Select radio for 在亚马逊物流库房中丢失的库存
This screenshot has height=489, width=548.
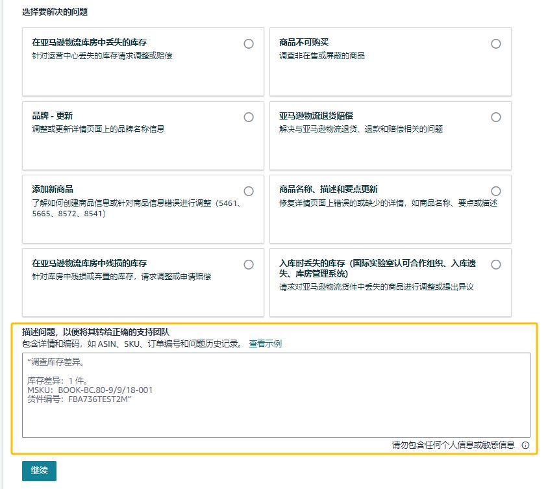[249, 44]
